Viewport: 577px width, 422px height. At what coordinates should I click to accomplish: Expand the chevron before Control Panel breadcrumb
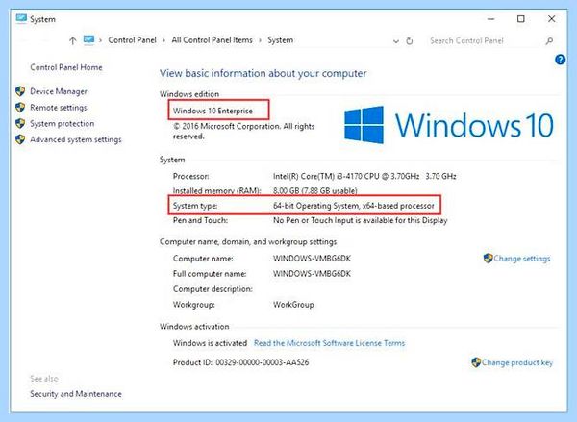(x=100, y=40)
